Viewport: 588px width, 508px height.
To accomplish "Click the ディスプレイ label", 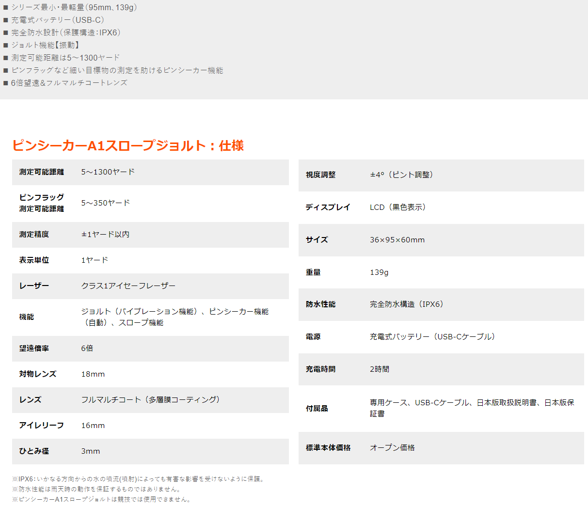I will point(328,207).
